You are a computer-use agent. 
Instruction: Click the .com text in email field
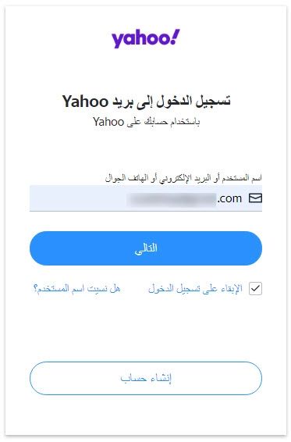pyautogui.click(x=229, y=198)
